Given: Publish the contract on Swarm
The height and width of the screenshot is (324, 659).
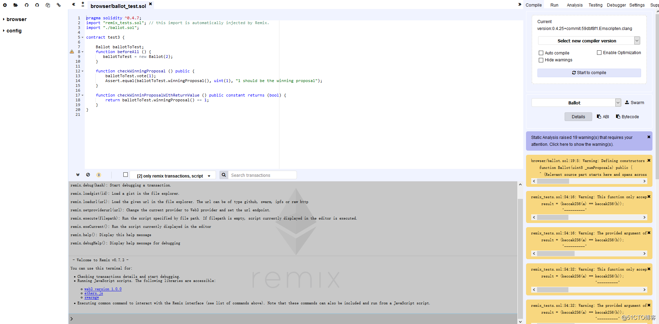Looking at the screenshot, I should (635, 103).
